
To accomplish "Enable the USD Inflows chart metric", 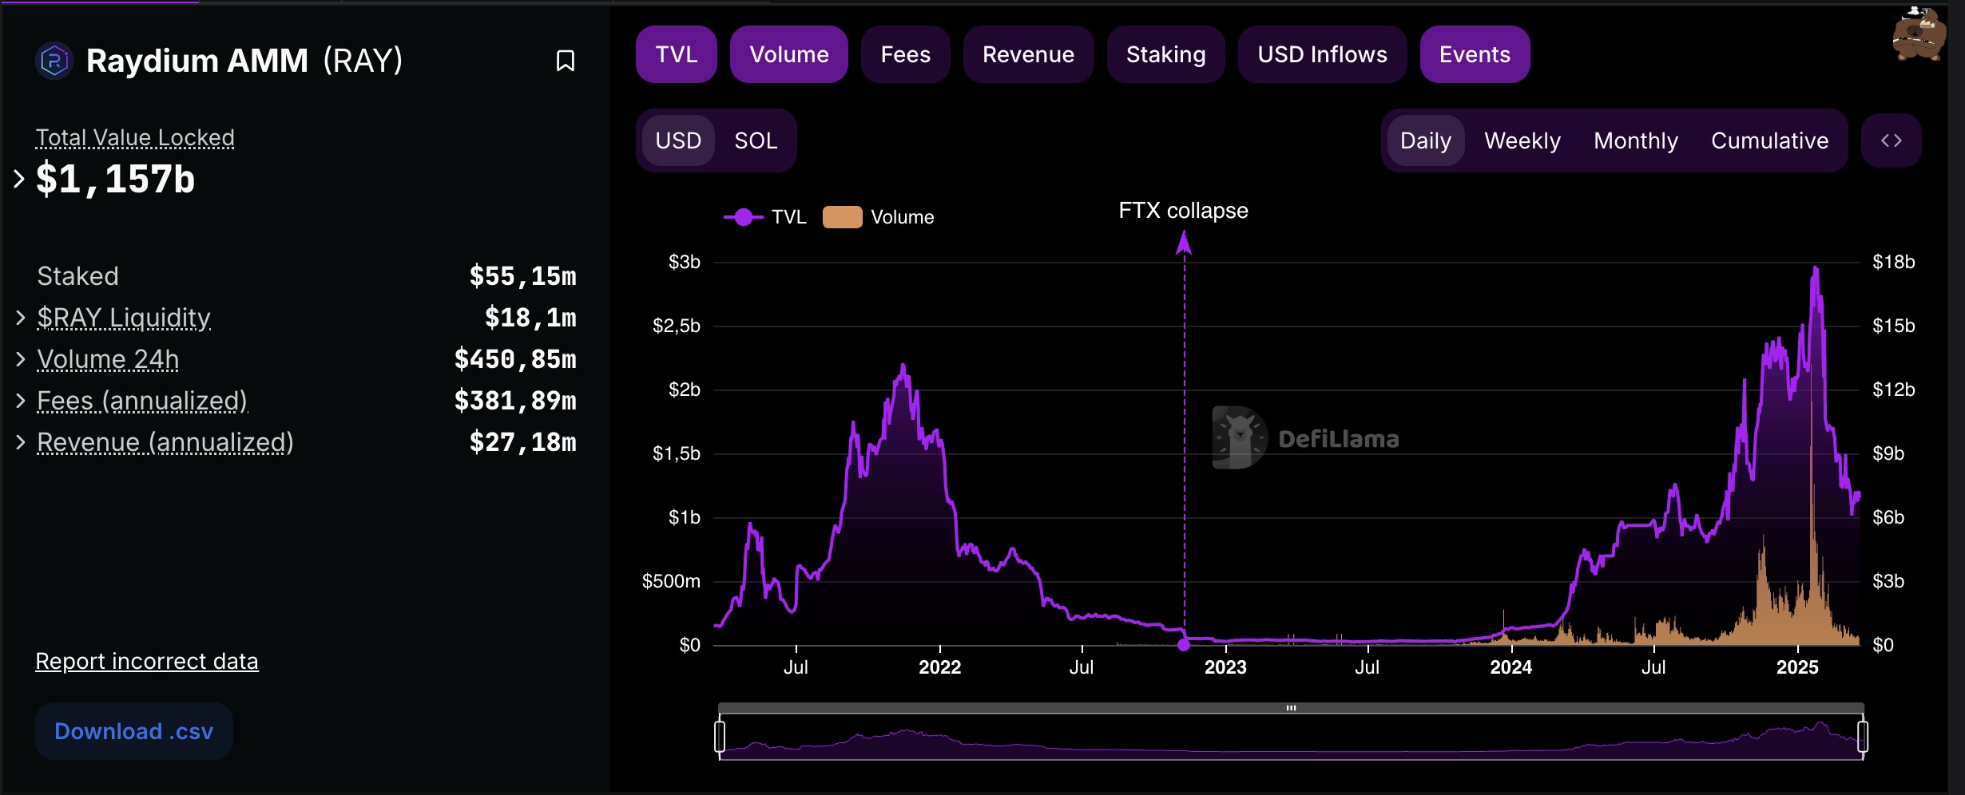I will point(1322,54).
